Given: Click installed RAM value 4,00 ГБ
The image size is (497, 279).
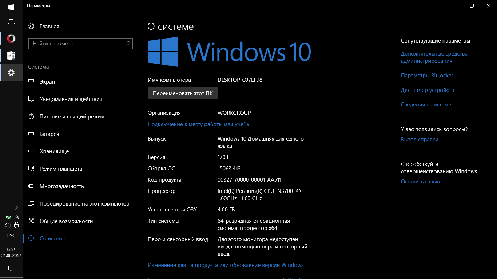Looking at the screenshot, I should pos(226,210).
